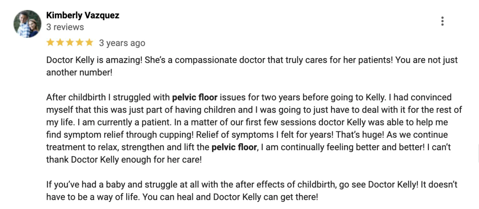Open the Kimberly Vazquez reviewer name link
Screen dimensions: 479x209
(83, 16)
